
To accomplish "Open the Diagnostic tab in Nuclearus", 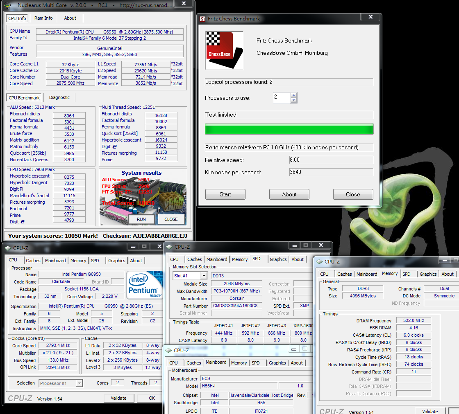I will 59,97.
